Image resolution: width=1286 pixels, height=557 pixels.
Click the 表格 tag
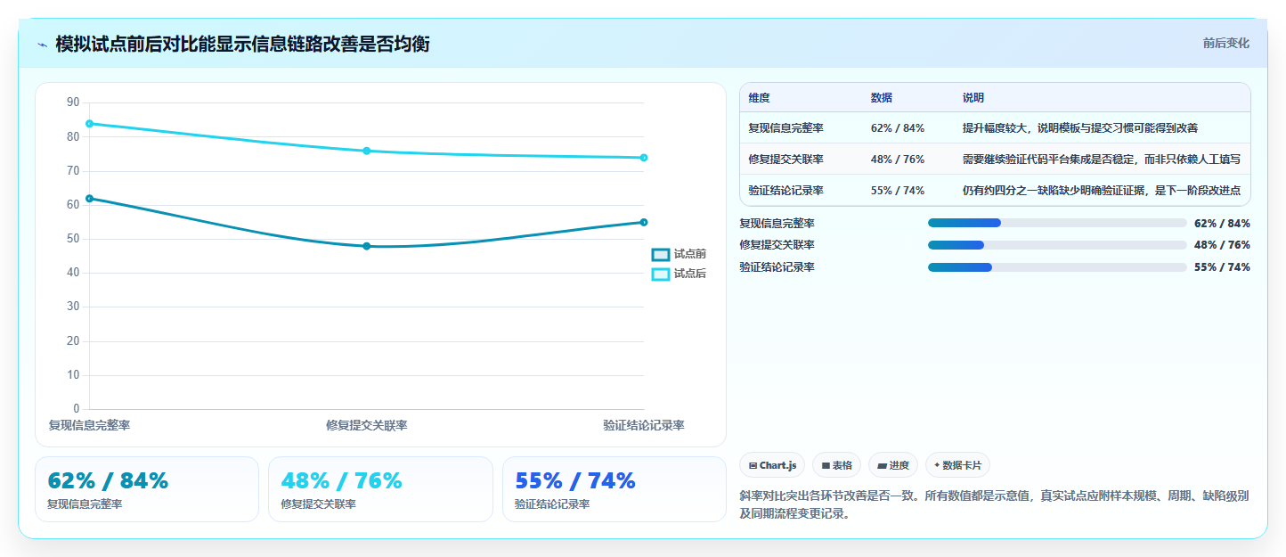836,465
